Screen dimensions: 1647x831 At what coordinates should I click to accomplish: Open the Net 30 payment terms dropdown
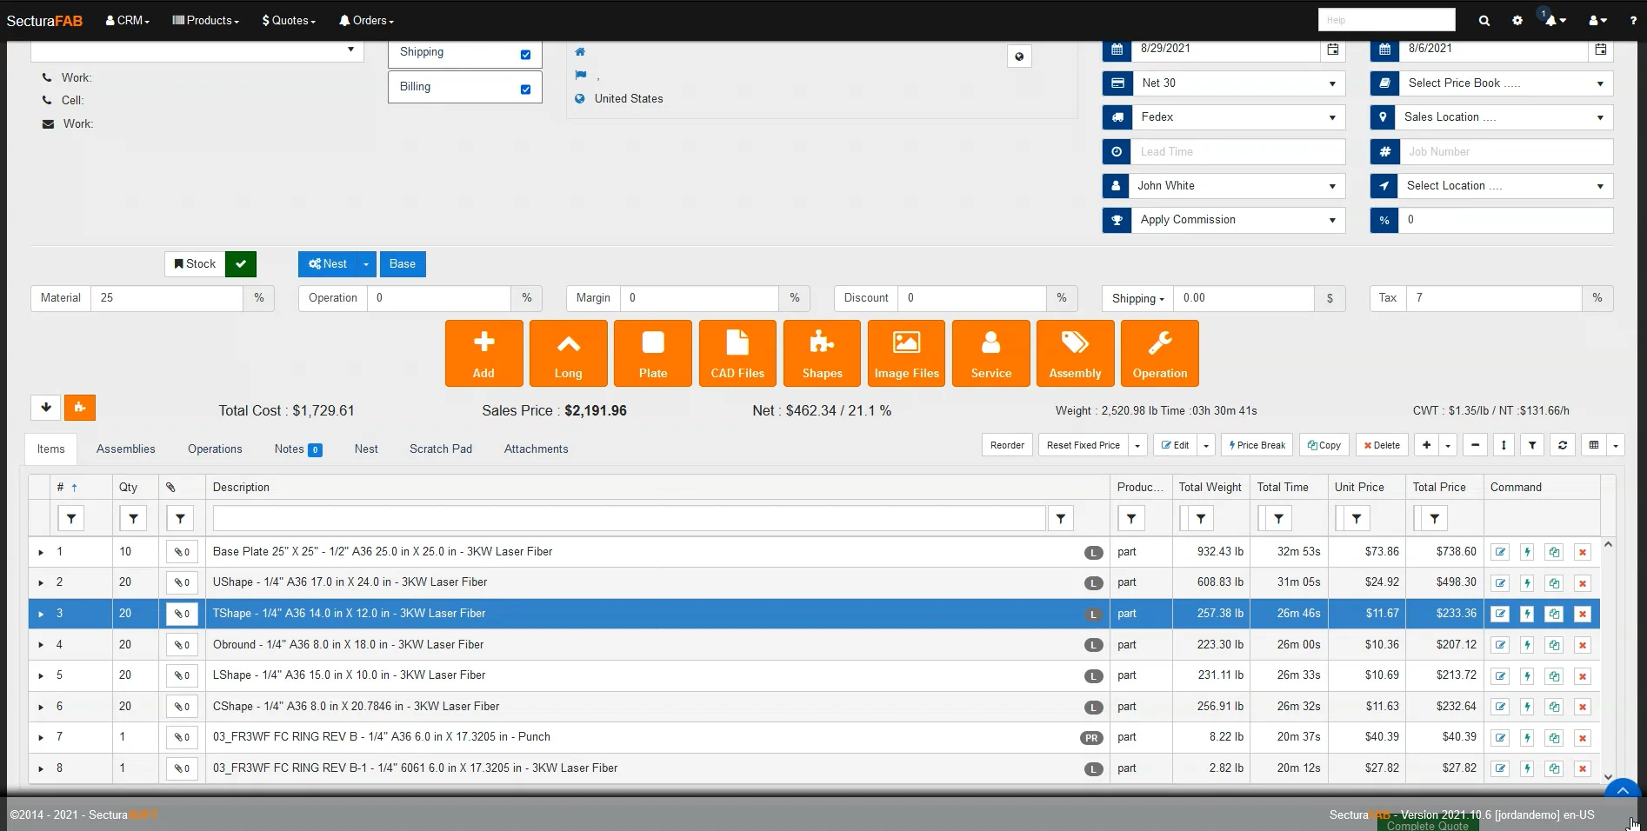1237,83
